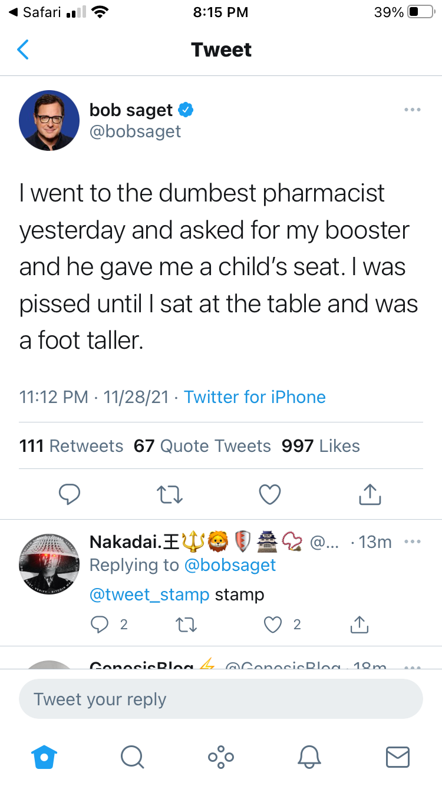
Task: Like the main booster tweet
Action: pos(270,495)
